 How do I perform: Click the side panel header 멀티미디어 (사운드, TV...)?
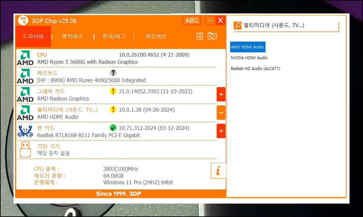point(274,25)
